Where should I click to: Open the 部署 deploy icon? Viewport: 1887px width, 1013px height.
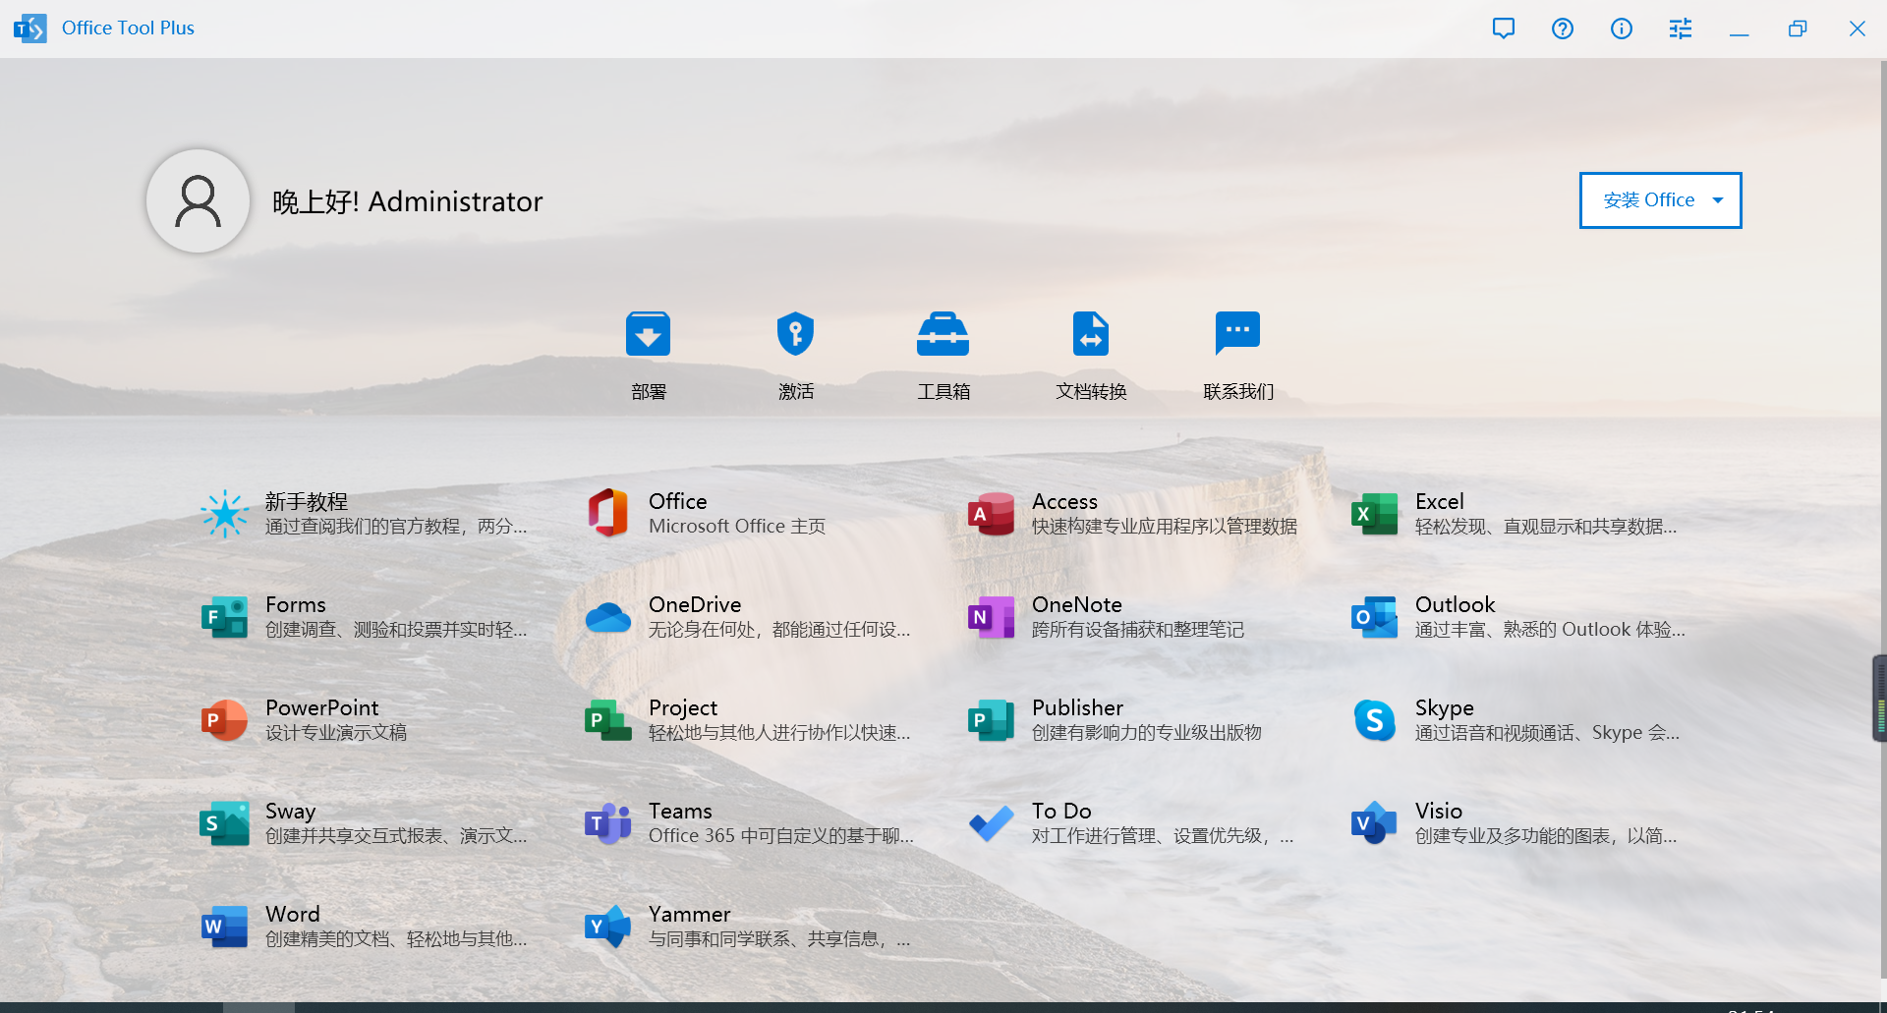pos(648,334)
